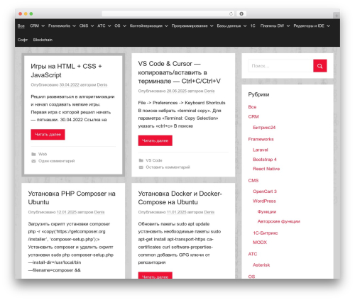The image size is (355, 300).
Task: Click comment icon beside Один комментарий
Action: [33, 161]
